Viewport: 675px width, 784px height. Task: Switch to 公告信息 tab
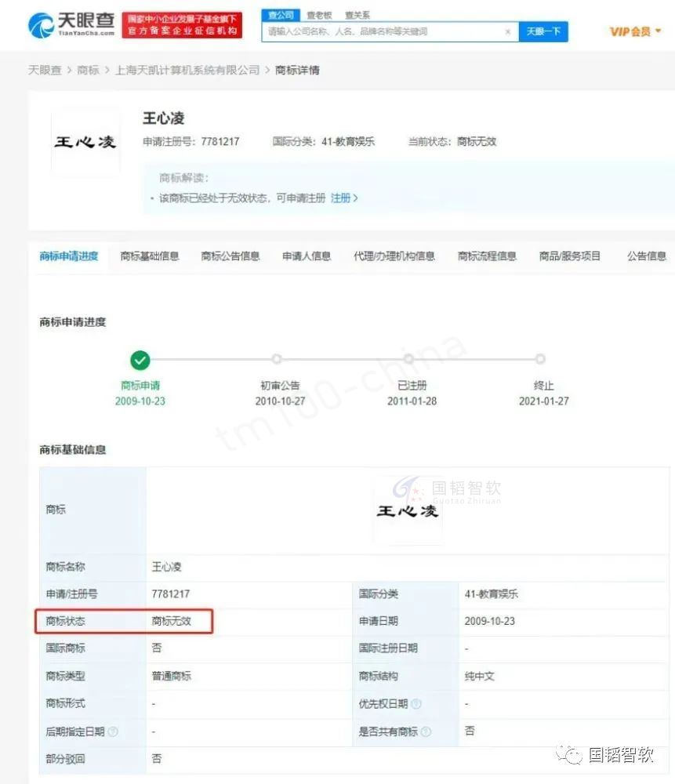point(647,256)
